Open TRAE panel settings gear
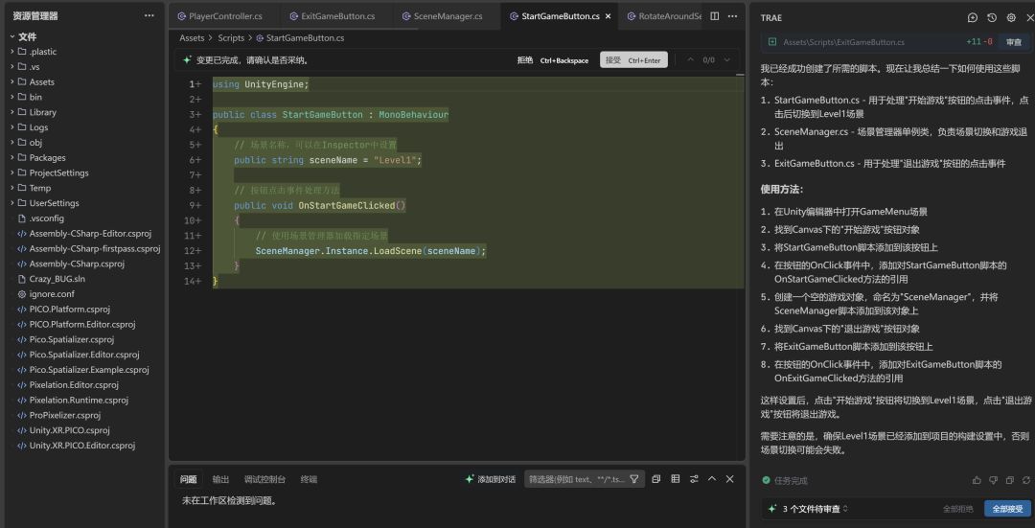 click(1011, 17)
